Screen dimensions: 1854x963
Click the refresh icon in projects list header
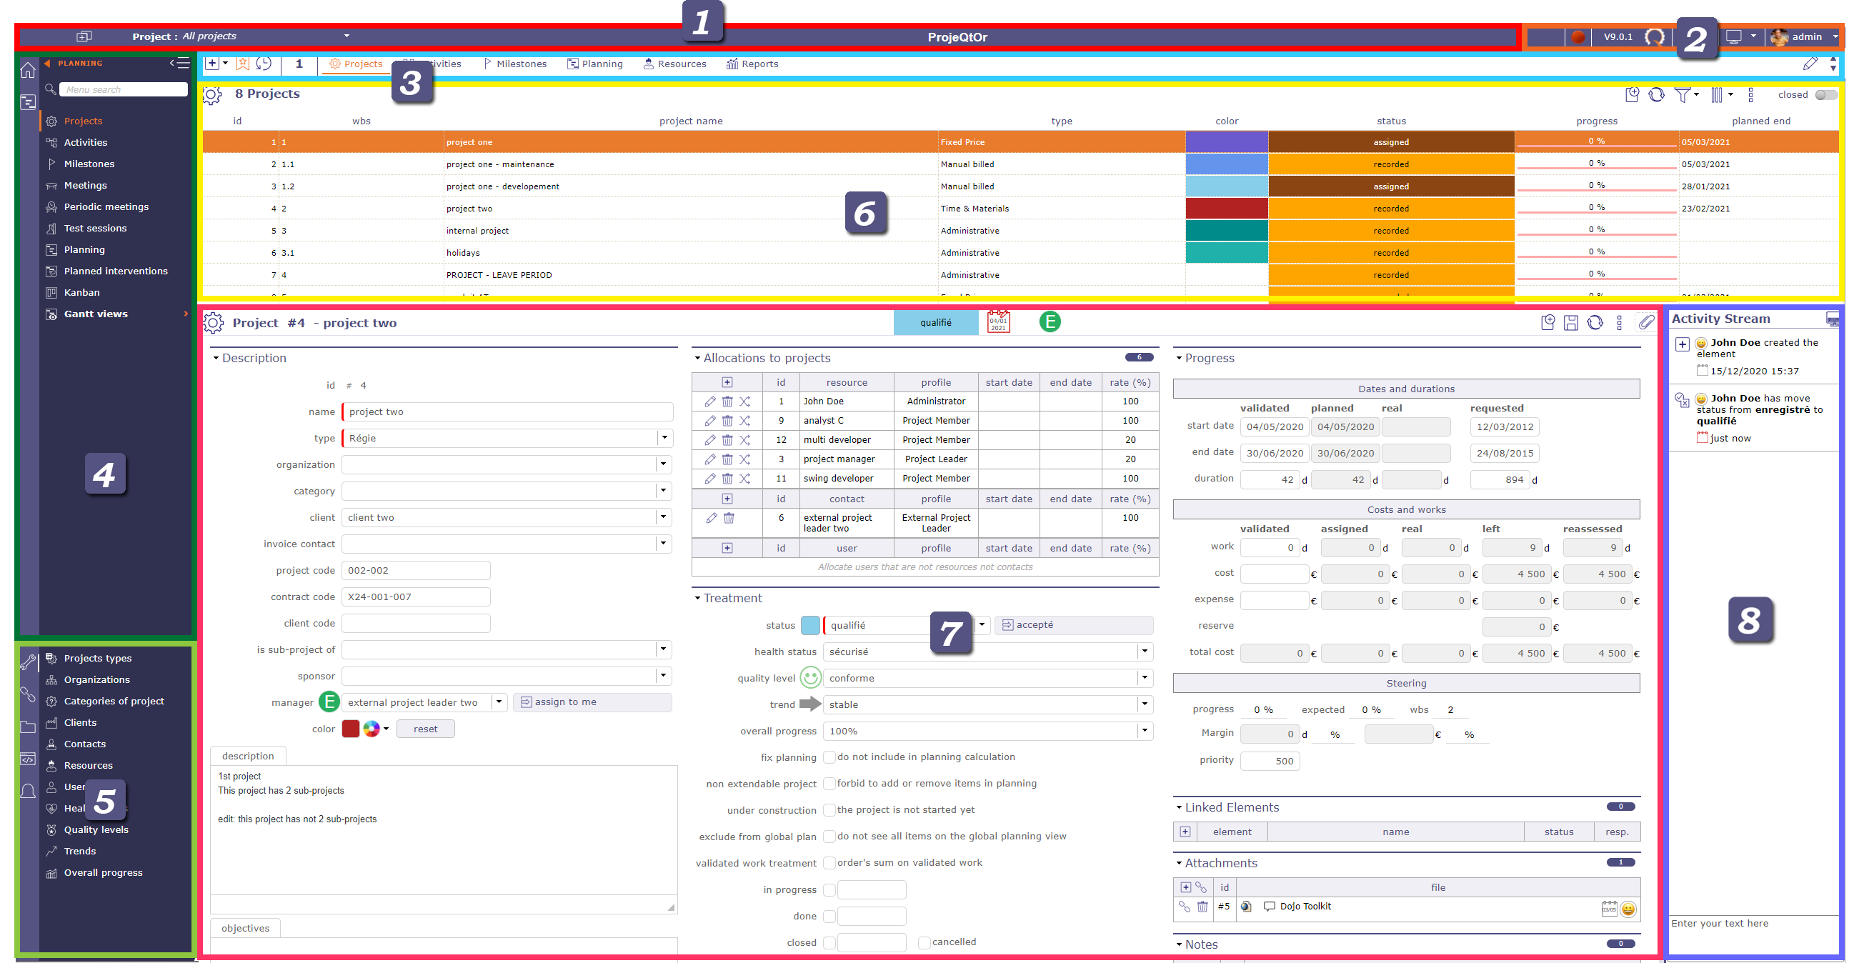point(1657,95)
